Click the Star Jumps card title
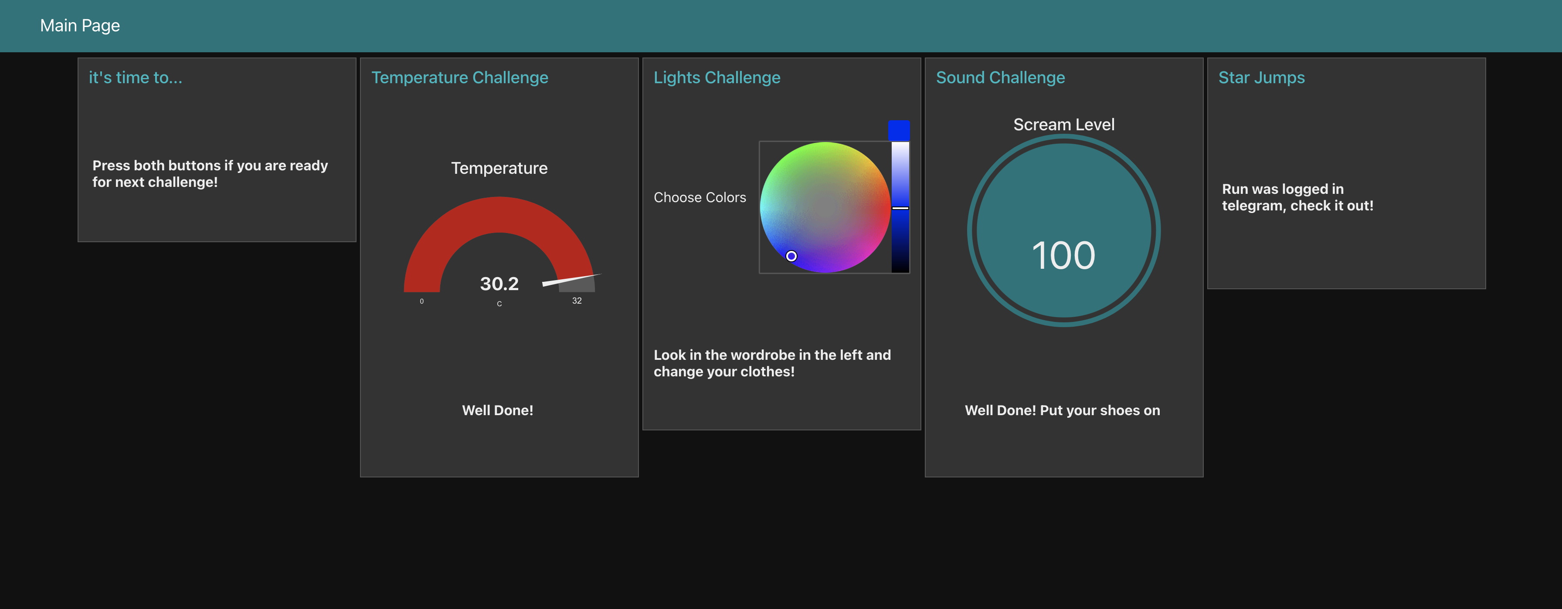 tap(1261, 78)
